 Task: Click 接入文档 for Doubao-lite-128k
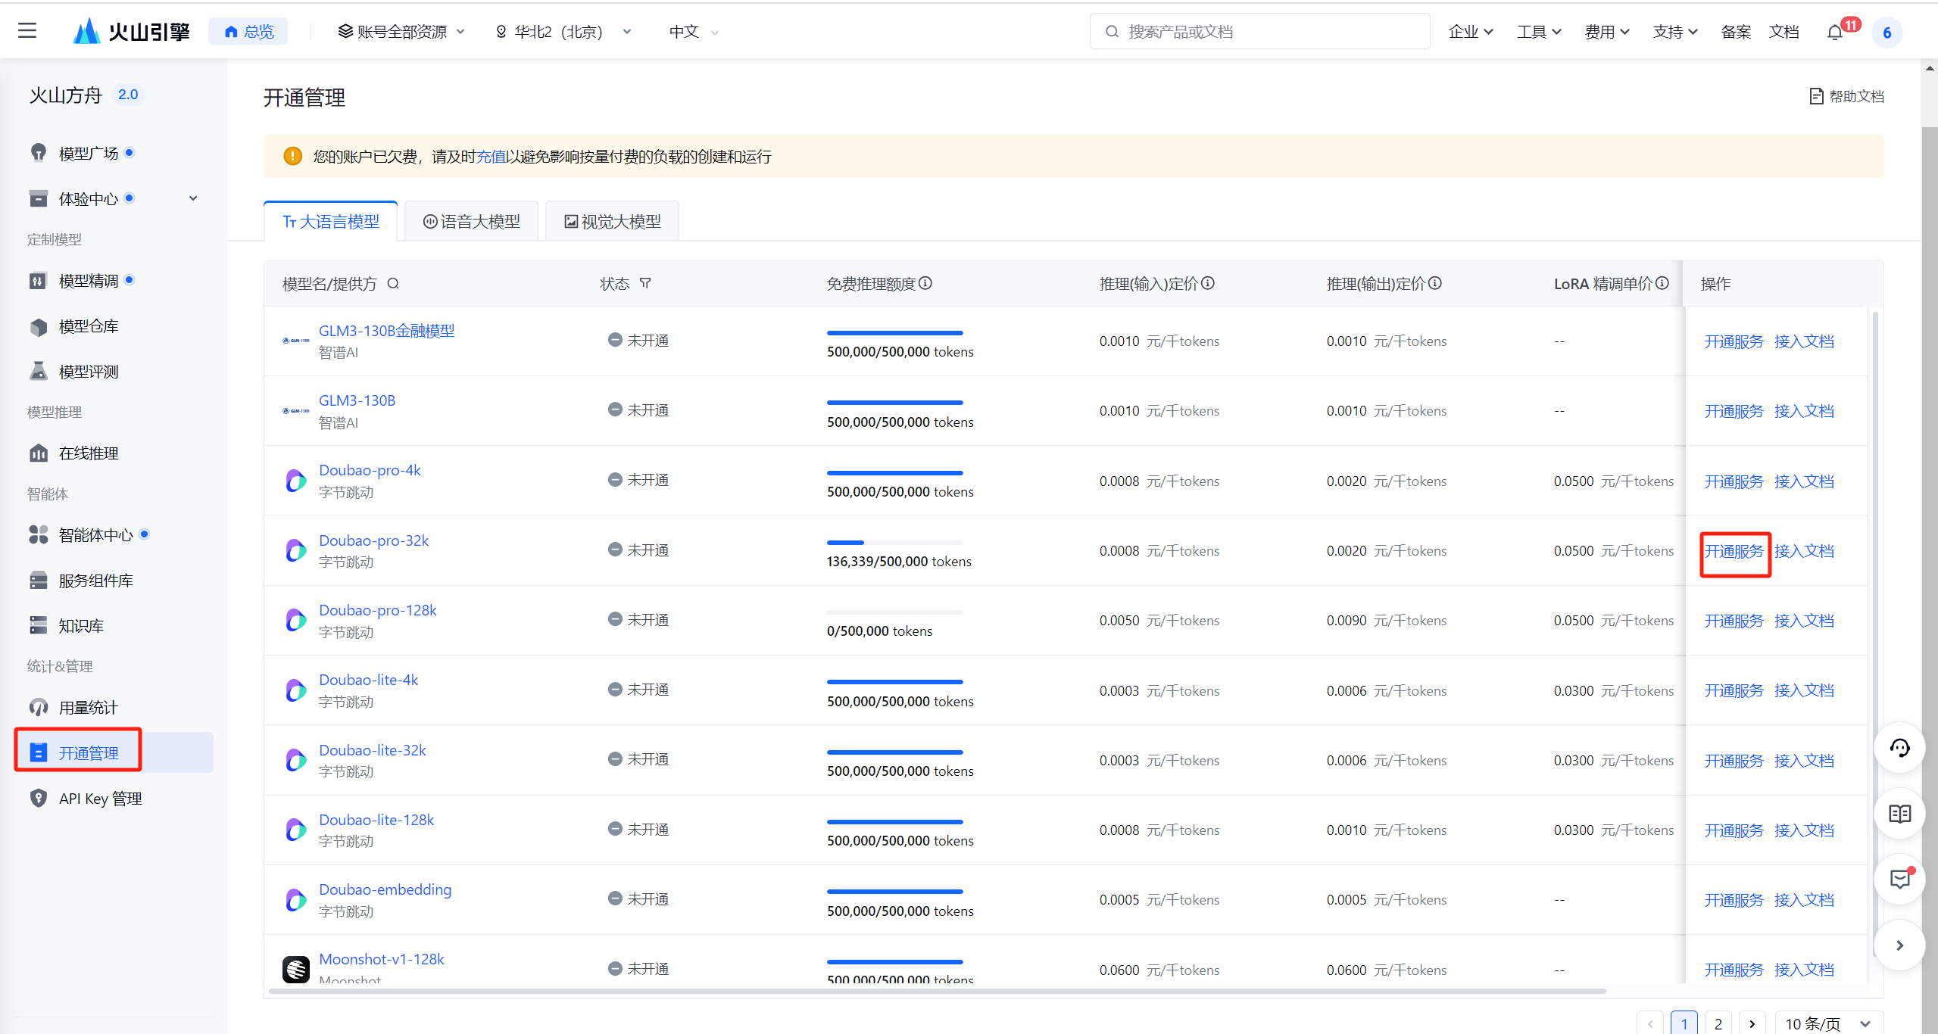[x=1804, y=830]
